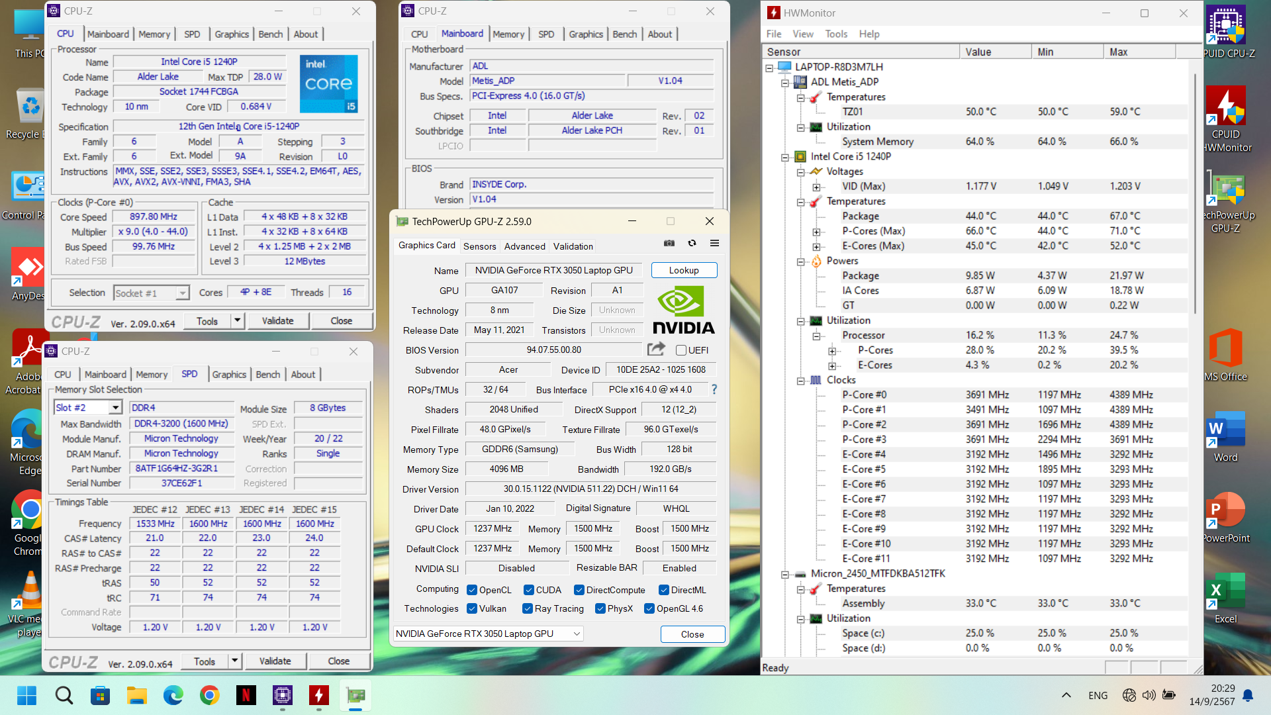This screenshot has width=1271, height=715.
Task: Click Validate in the top CPU-Z window
Action: point(277,320)
